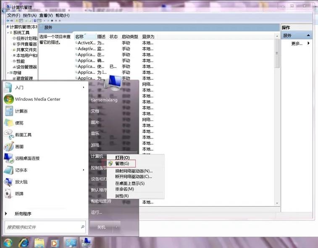Screen dimensions: 318x248
Task: Collapse the 存储 tree node
Action: coord(8,73)
